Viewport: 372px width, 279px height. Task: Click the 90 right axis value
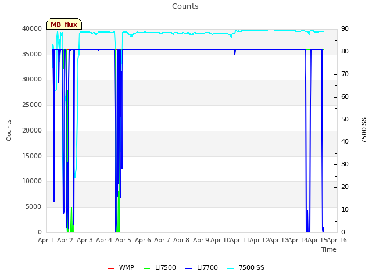tap(345, 28)
